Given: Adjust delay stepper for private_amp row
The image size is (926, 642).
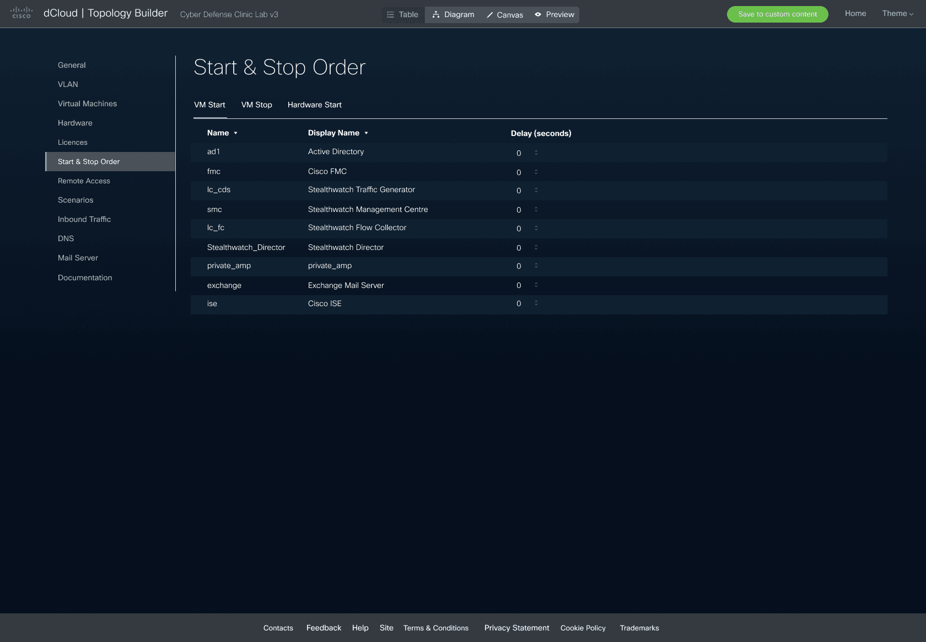Looking at the screenshot, I should (536, 265).
